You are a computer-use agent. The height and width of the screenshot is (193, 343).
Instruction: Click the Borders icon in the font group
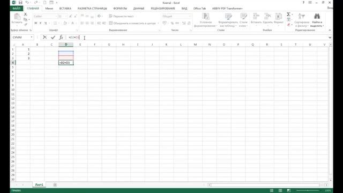pyautogui.click(x=55, y=23)
